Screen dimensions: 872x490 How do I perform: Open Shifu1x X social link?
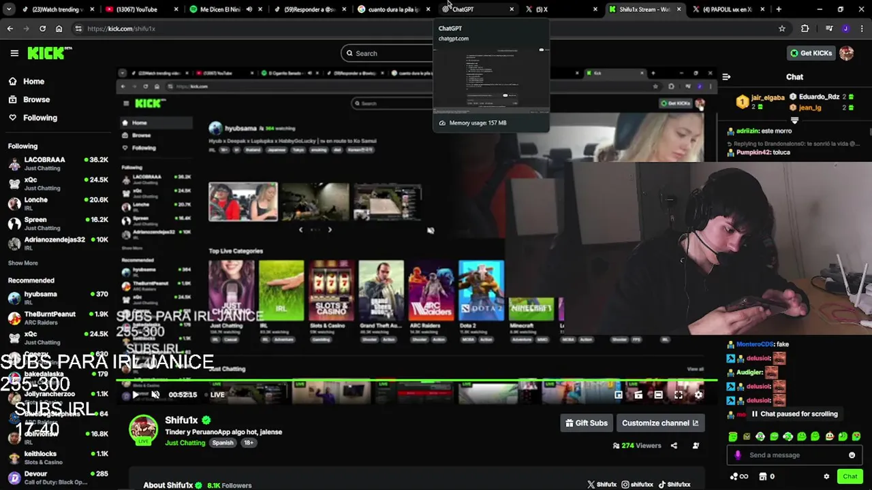click(602, 485)
